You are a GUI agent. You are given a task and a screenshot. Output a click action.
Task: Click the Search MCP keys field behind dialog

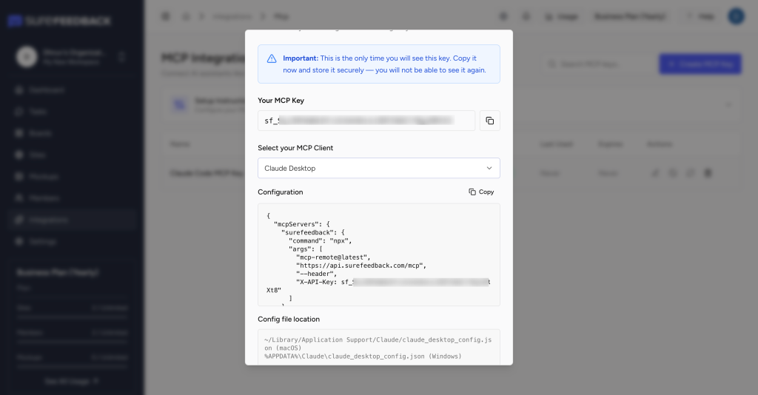(598, 64)
